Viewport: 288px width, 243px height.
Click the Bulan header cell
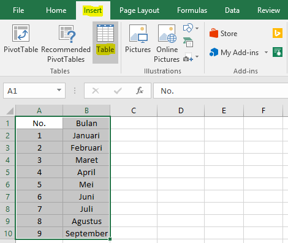tap(86, 123)
